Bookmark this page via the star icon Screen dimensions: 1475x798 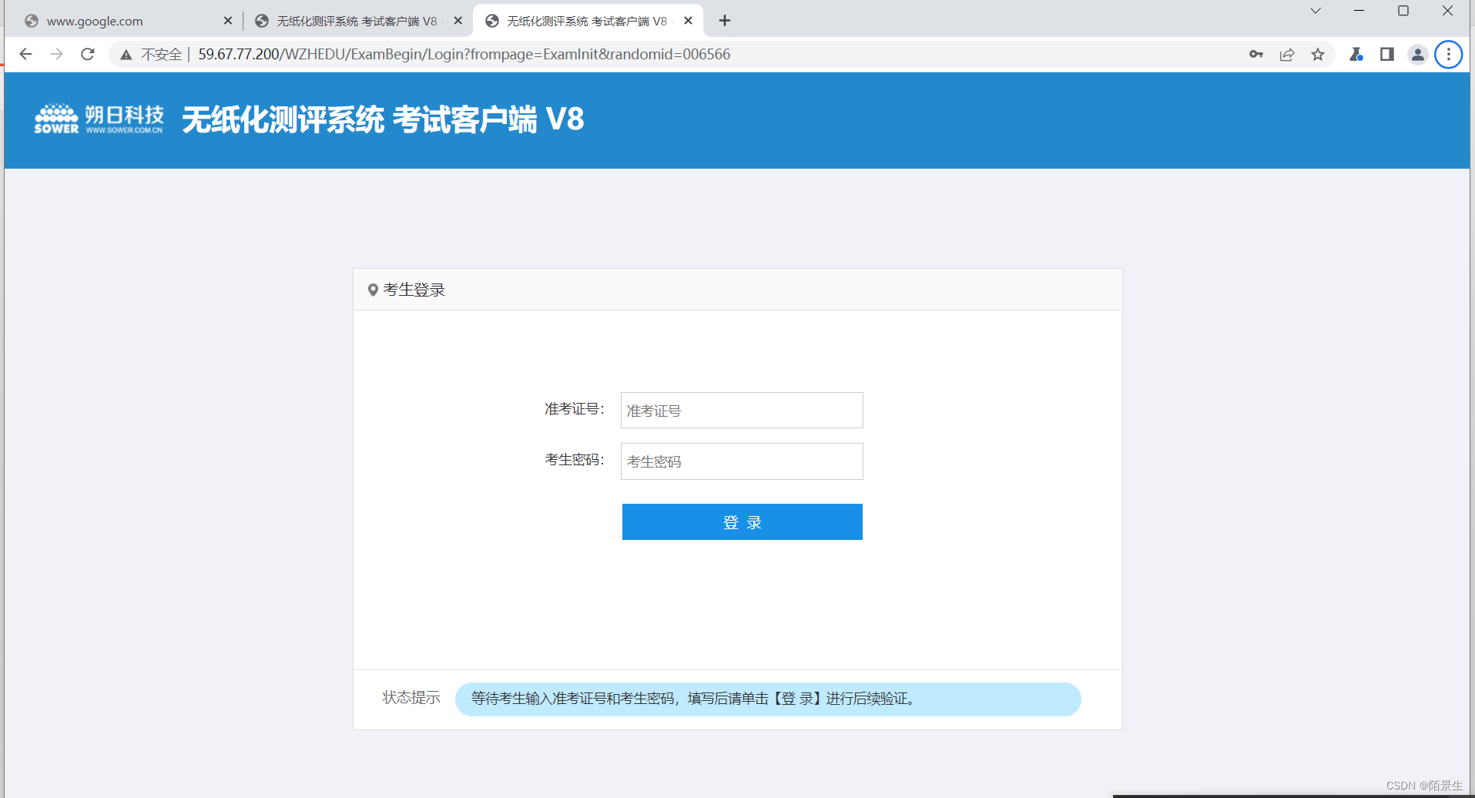(1318, 54)
